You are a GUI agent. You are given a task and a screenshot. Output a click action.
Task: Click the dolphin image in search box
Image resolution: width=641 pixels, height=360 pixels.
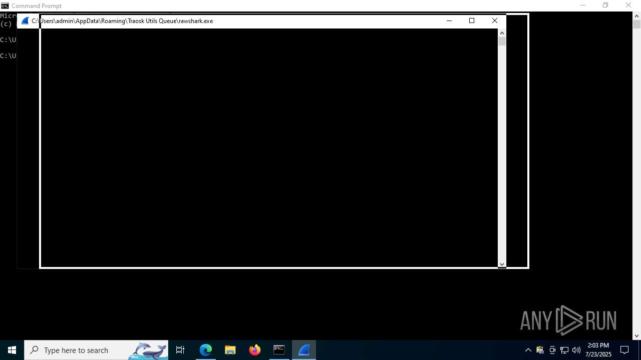(x=148, y=350)
